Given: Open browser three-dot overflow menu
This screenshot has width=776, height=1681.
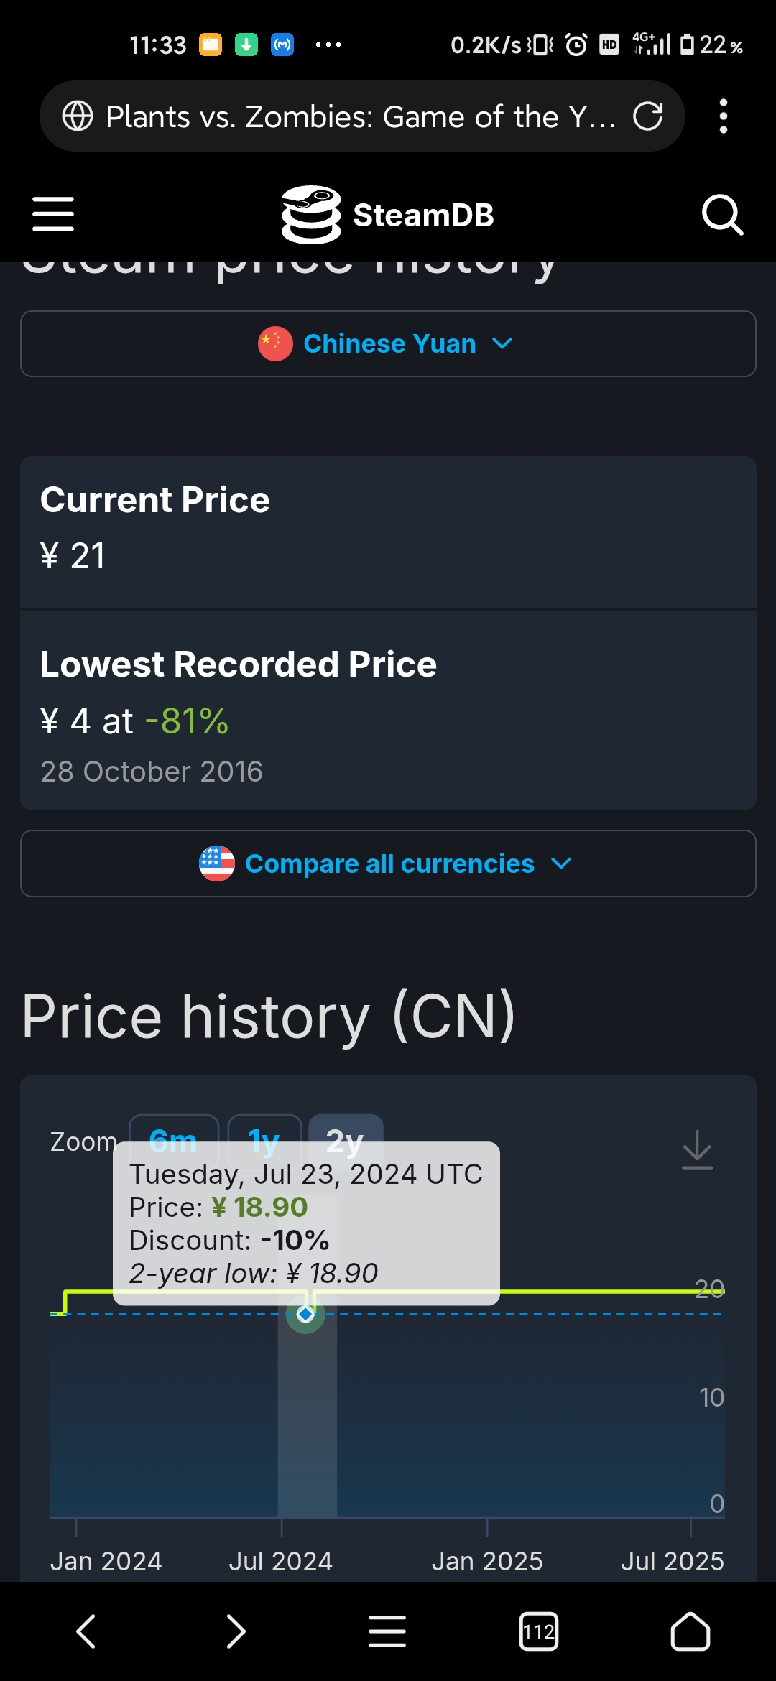Looking at the screenshot, I should point(723,116).
